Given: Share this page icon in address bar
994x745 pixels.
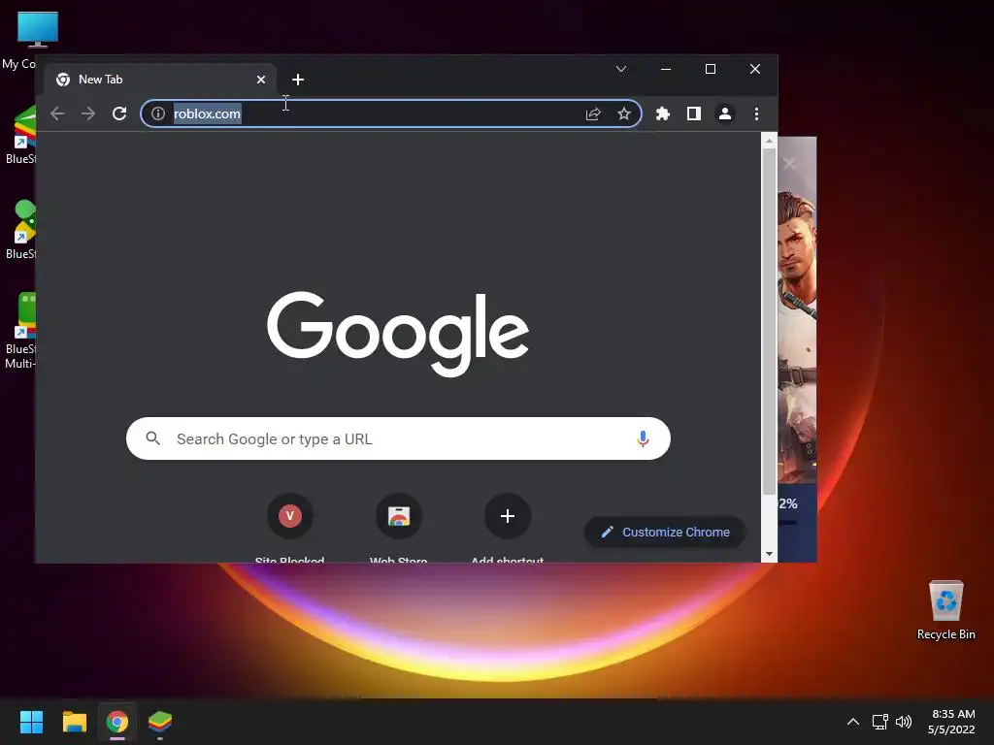Looking at the screenshot, I should coord(593,113).
